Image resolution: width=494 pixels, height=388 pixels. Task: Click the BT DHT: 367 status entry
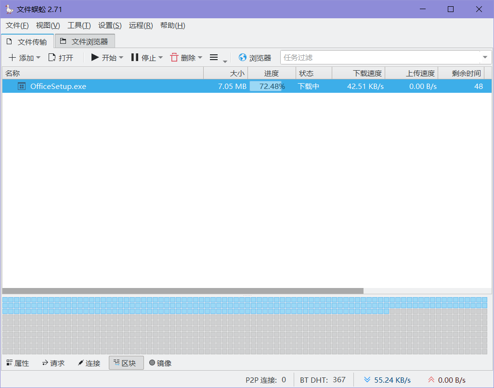(323, 380)
